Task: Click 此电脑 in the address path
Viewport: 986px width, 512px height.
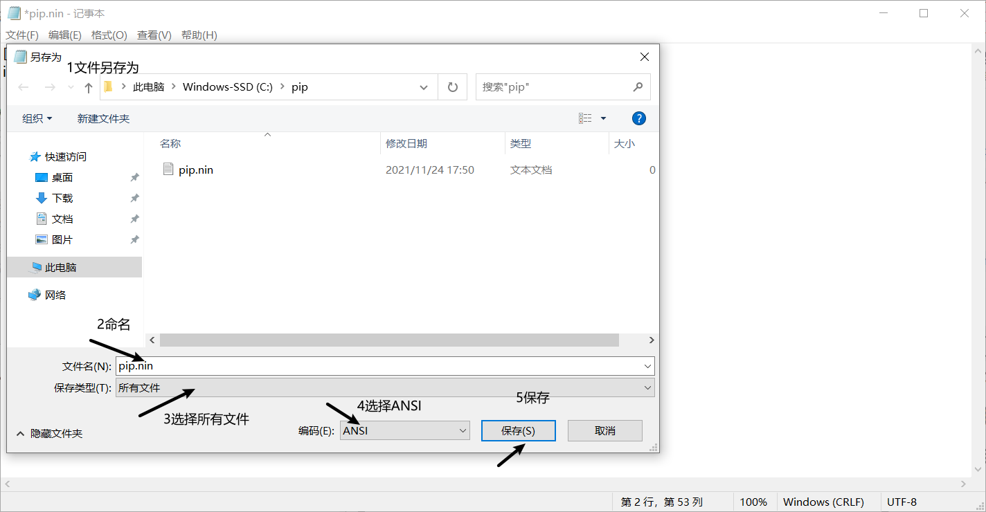Action: [149, 87]
